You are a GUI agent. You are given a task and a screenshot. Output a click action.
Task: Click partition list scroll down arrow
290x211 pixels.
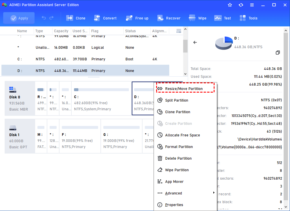pyautogui.click(x=185, y=74)
